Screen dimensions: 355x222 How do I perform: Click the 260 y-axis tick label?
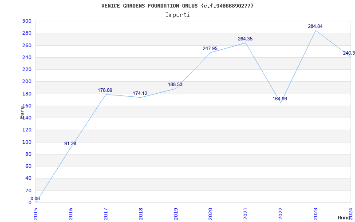coord(27,45)
